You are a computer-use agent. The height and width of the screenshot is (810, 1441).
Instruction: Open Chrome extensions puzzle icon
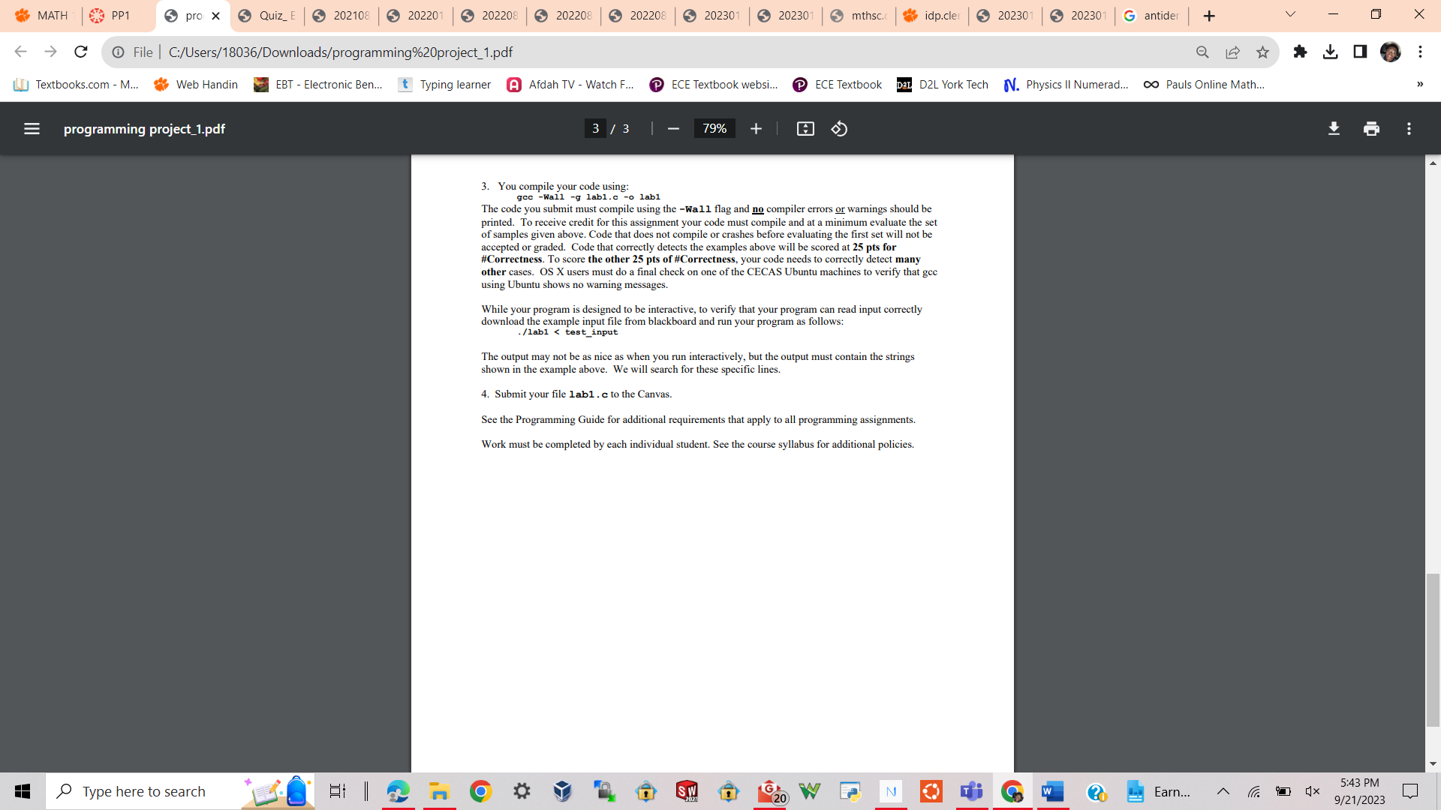pyautogui.click(x=1300, y=52)
